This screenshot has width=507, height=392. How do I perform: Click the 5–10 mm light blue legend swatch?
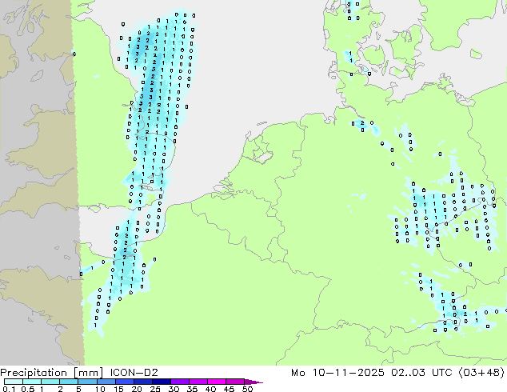pos(87,382)
